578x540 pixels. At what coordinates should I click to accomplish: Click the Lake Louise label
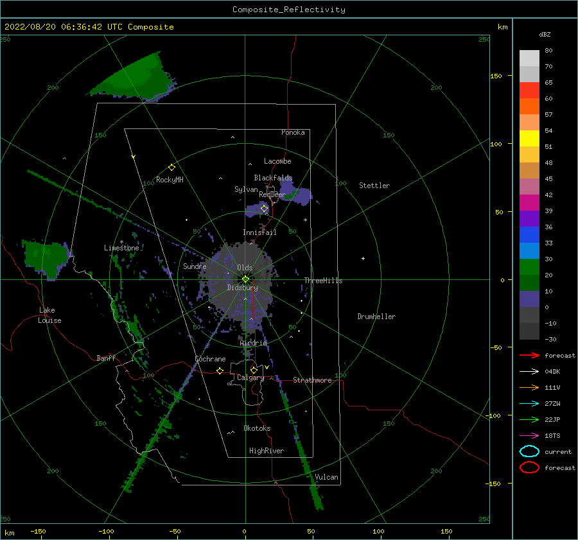(x=49, y=315)
